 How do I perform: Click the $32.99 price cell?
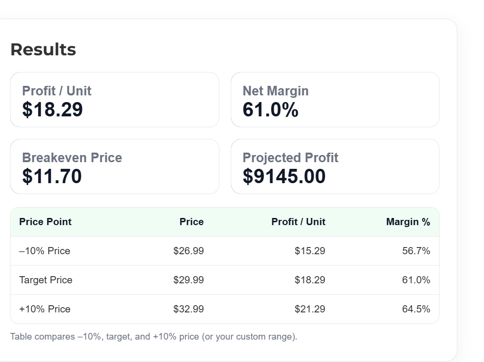tap(188, 309)
